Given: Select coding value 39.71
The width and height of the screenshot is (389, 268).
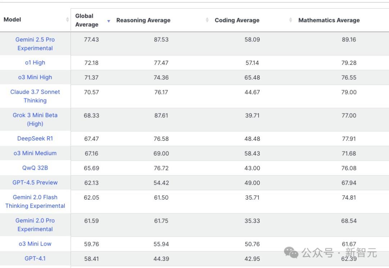Looking at the screenshot, I should [252, 115].
